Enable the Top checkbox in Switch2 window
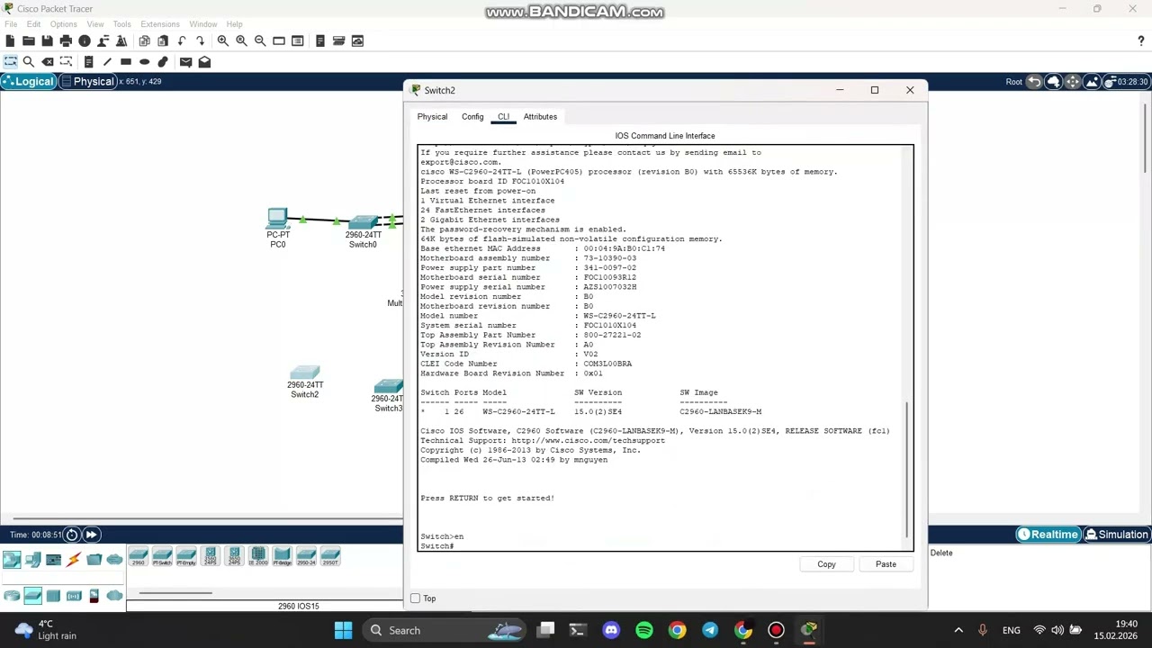 point(415,598)
